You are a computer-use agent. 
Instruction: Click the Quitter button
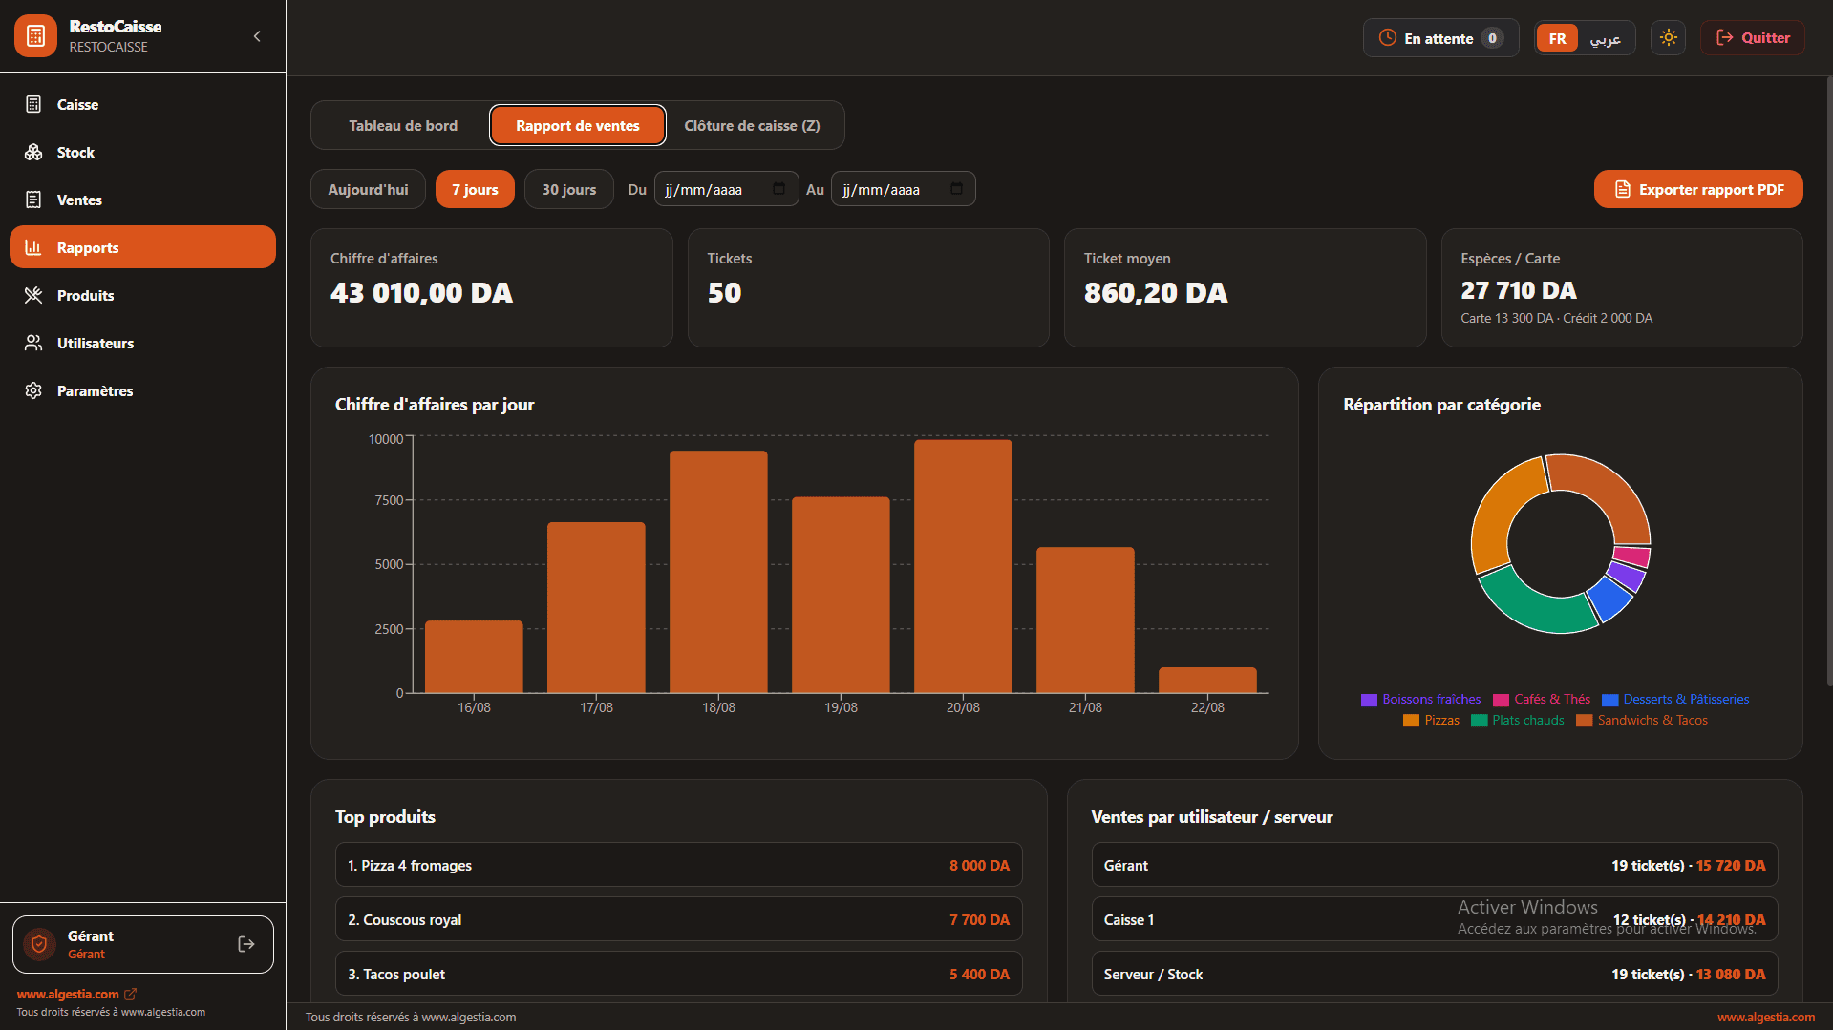pos(1753,38)
